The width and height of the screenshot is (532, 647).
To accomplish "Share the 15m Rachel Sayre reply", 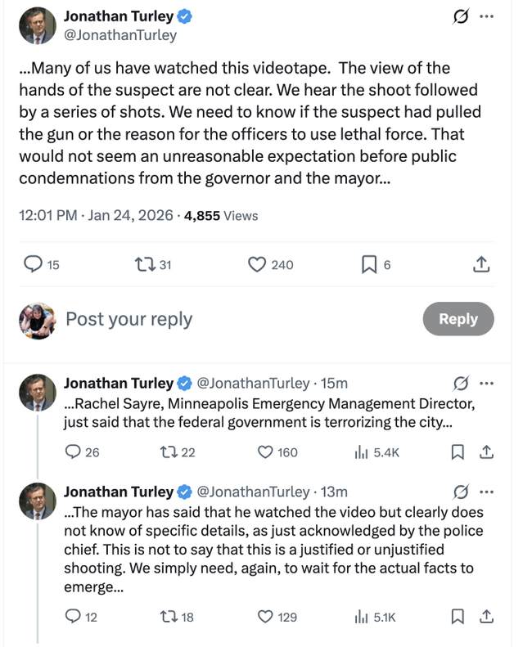I will tap(485, 452).
